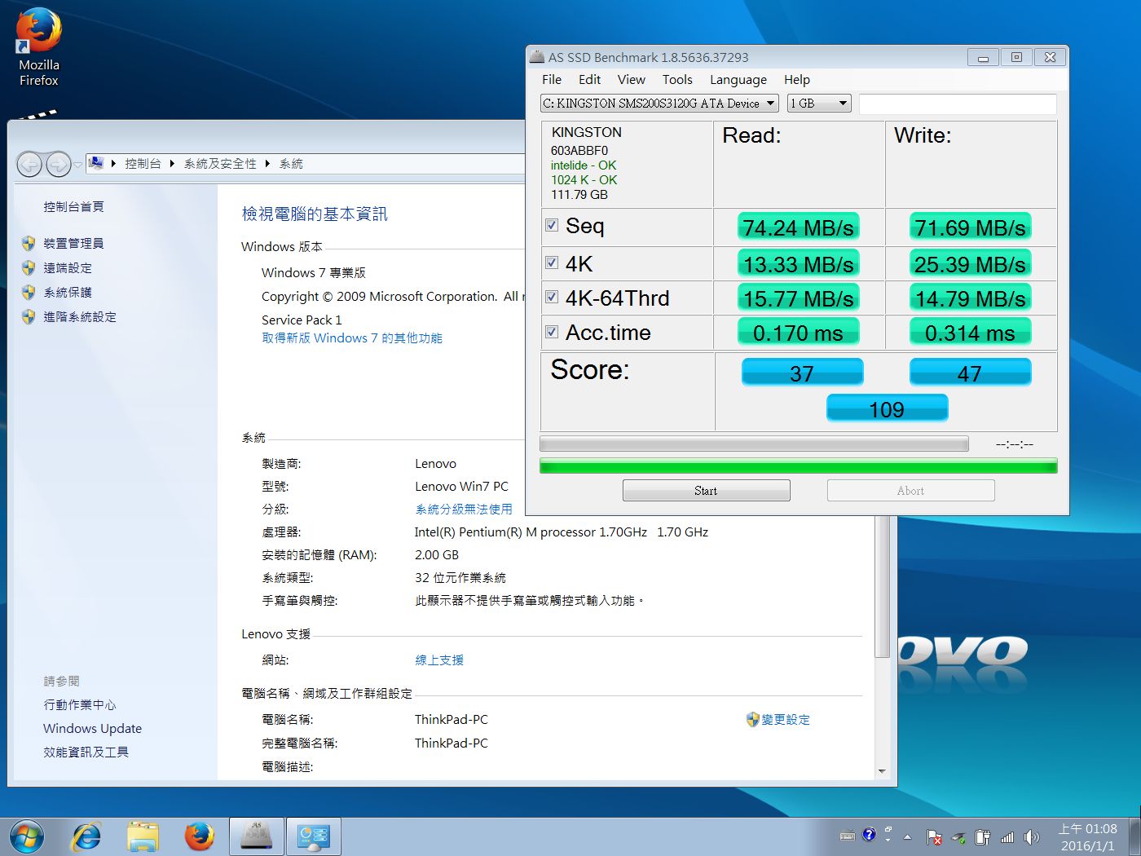Show hidden tray icons arrow
This screenshot has width=1141, height=856.
pos(907,837)
